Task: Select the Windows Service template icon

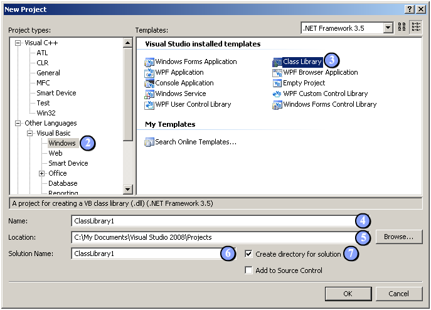Action: click(149, 94)
